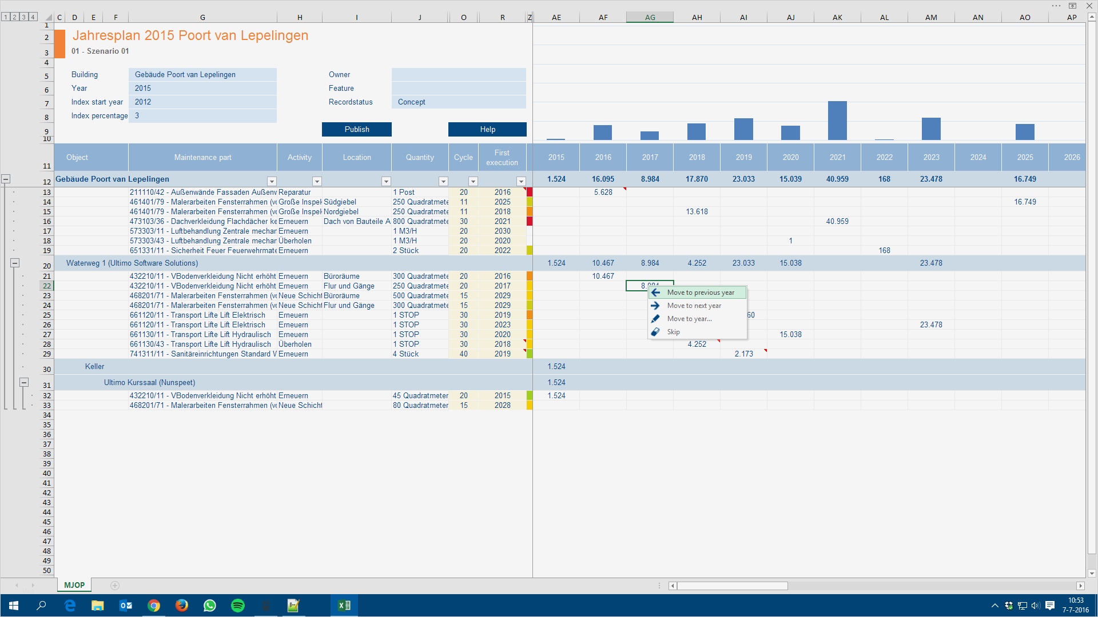The height and width of the screenshot is (617, 1098).
Task: Open the Maintenance part filter dropdown
Action: pos(272,182)
